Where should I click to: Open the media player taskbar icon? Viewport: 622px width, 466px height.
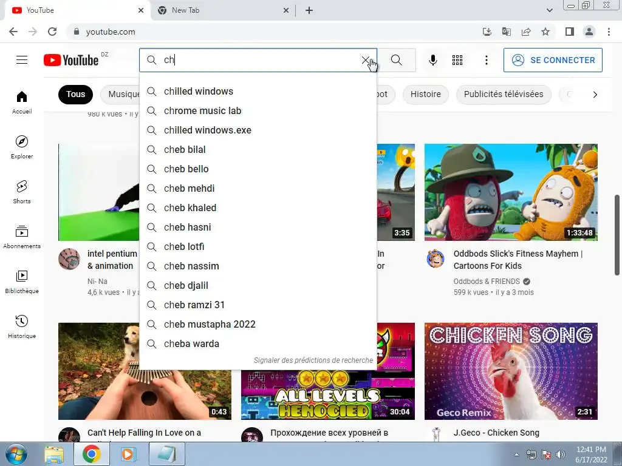128,454
